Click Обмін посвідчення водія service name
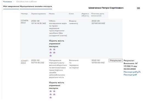The height and width of the screenshot is (101, 148). point(58,28)
